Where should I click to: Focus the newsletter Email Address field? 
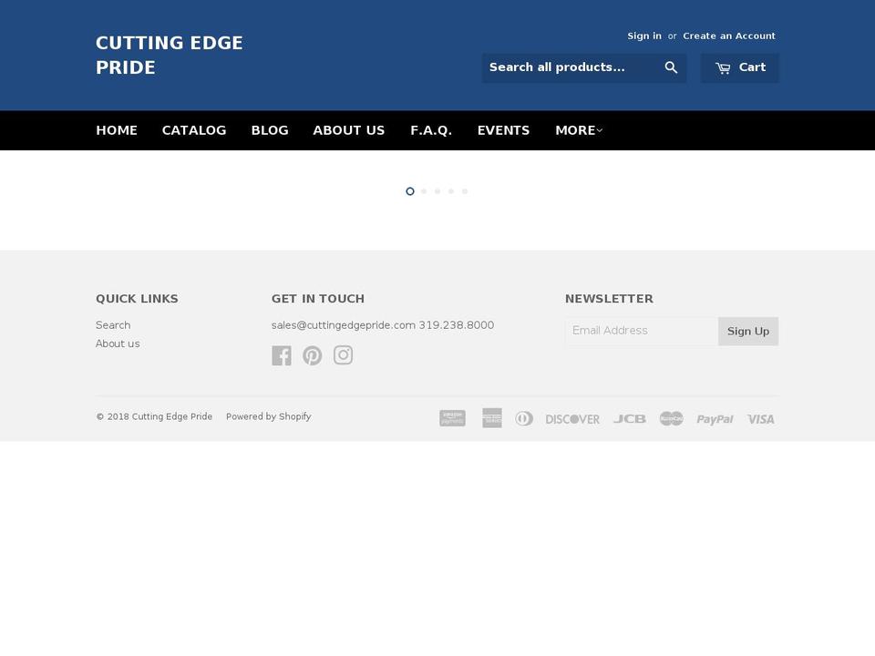[642, 331]
